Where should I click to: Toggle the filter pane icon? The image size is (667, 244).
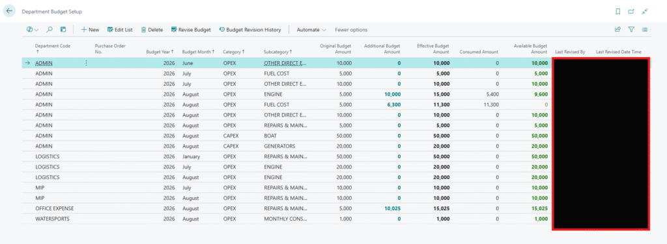pos(631,30)
